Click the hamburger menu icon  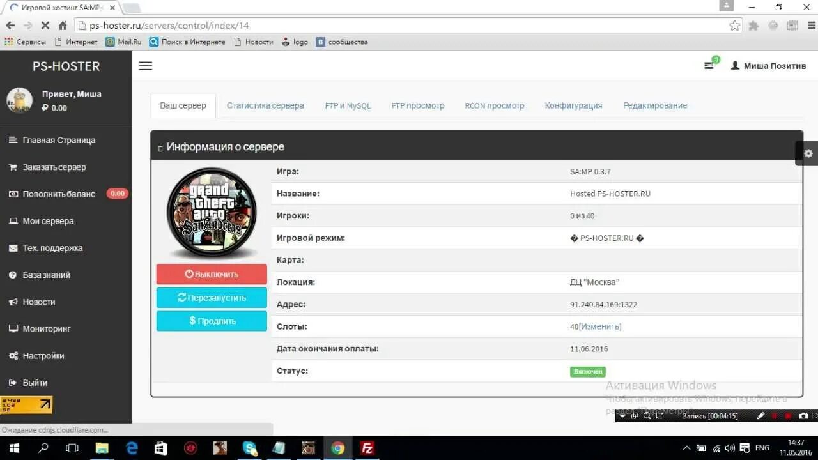(x=145, y=65)
